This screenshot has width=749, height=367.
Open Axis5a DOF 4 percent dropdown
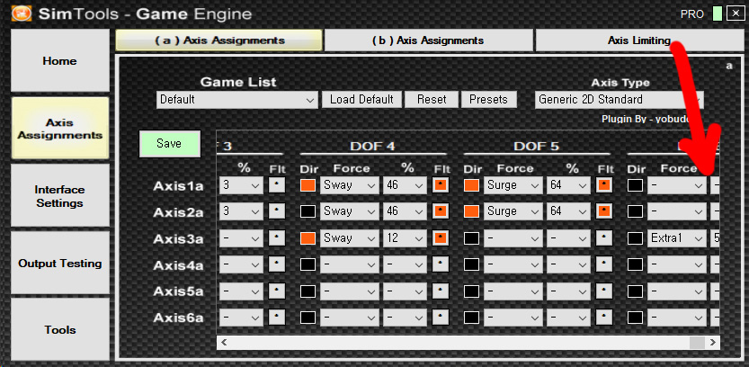pos(405,291)
